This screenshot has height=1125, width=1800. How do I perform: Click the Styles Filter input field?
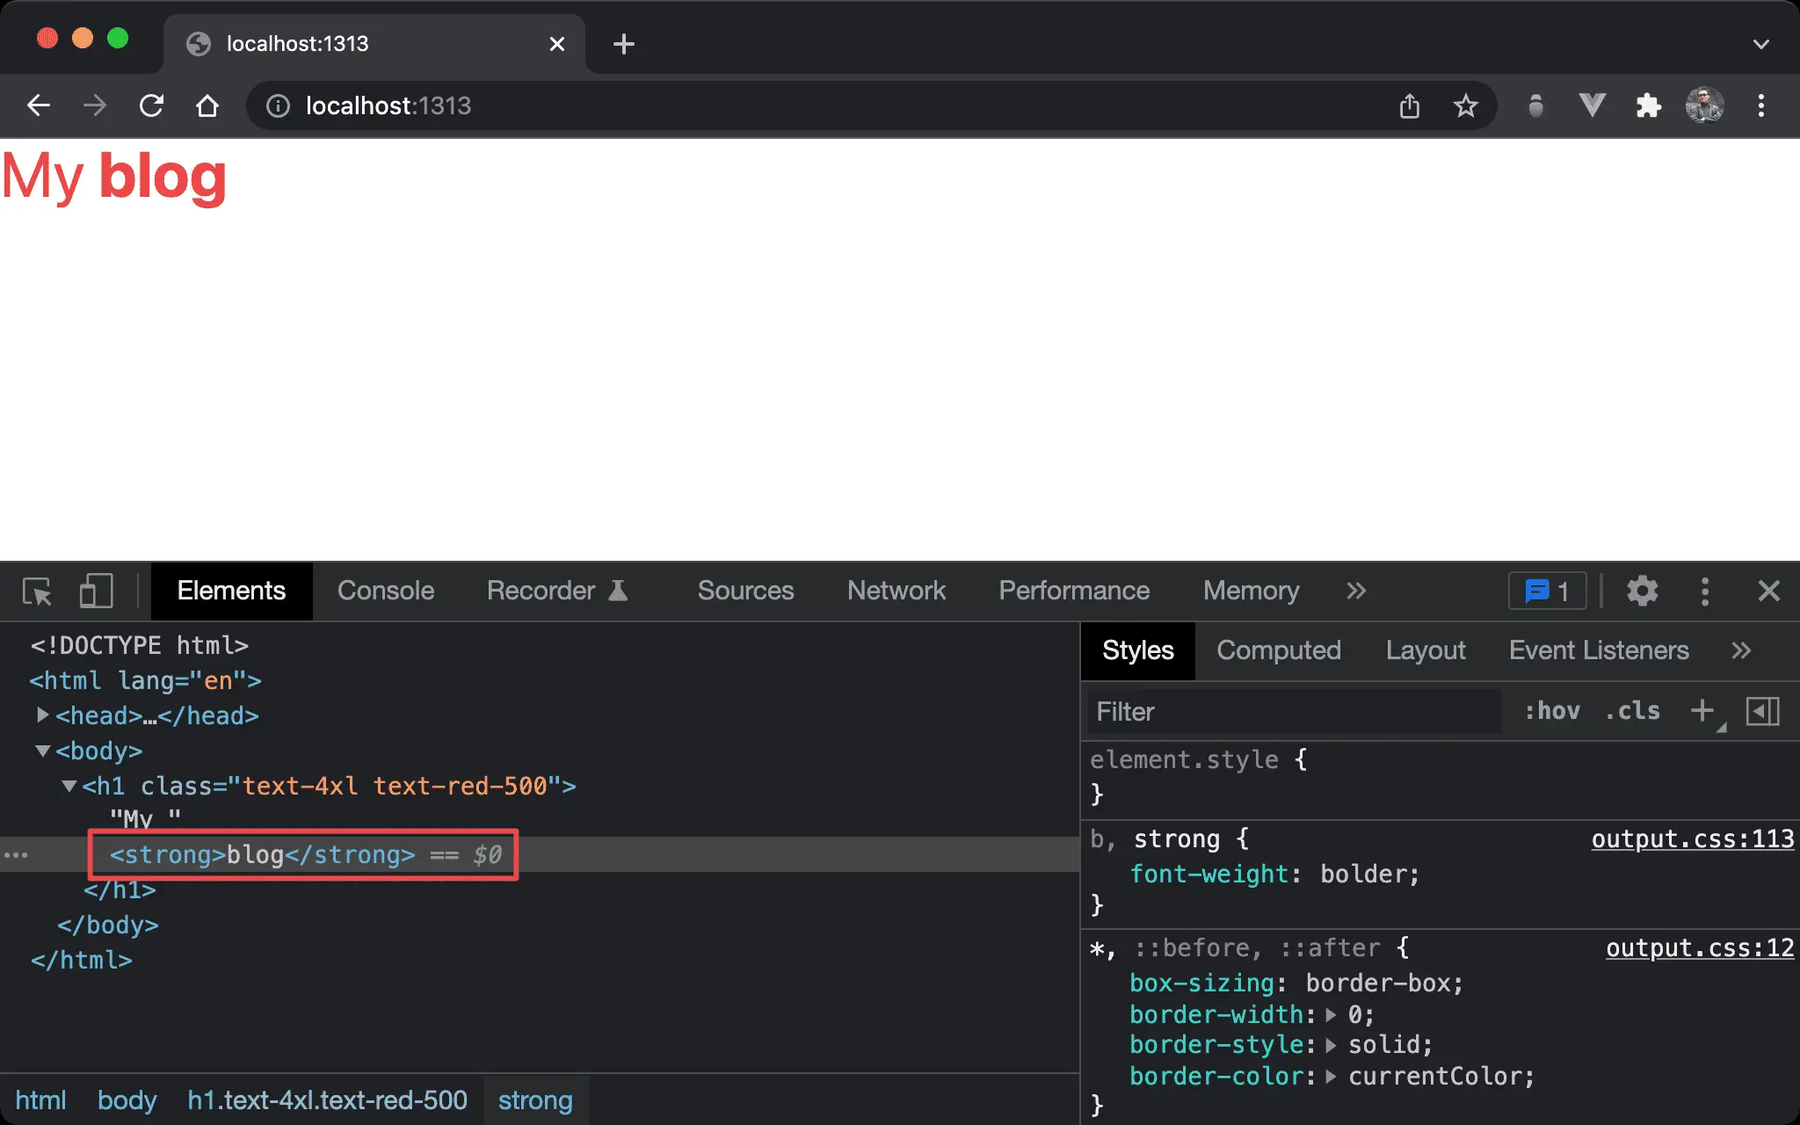(x=1292, y=711)
